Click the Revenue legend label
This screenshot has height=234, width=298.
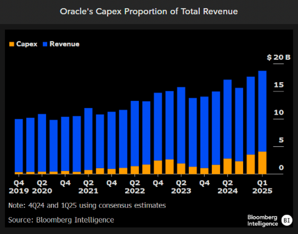click(65, 44)
